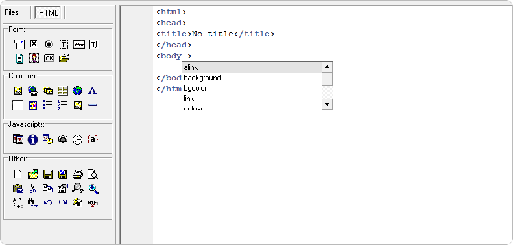Viewport: 513px width, 245px height.
Task: Click the autocomplete list scrollbar thumb
Action: click(327, 79)
